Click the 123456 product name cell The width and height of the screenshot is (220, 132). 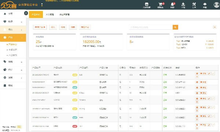[x=56, y=100]
